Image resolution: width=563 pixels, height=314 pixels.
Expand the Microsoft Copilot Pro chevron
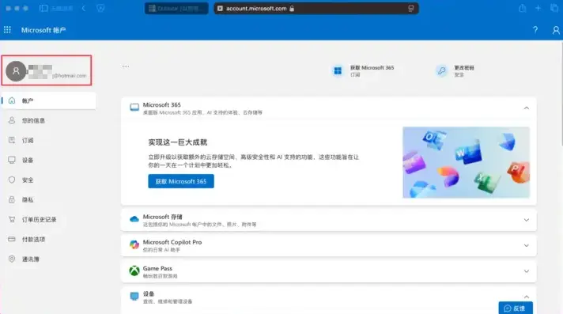point(527,245)
